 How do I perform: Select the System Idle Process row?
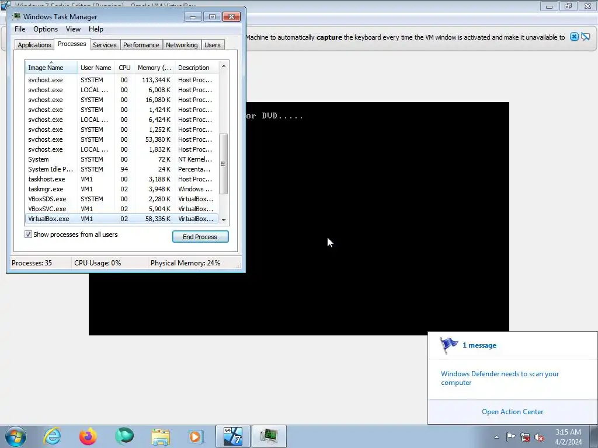(x=121, y=169)
